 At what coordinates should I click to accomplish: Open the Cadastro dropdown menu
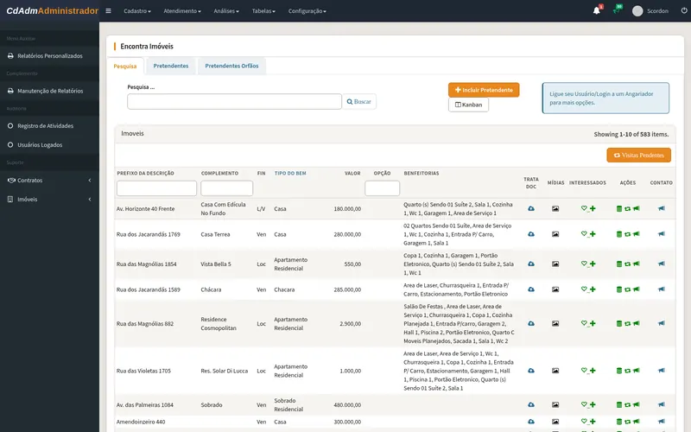tap(137, 11)
